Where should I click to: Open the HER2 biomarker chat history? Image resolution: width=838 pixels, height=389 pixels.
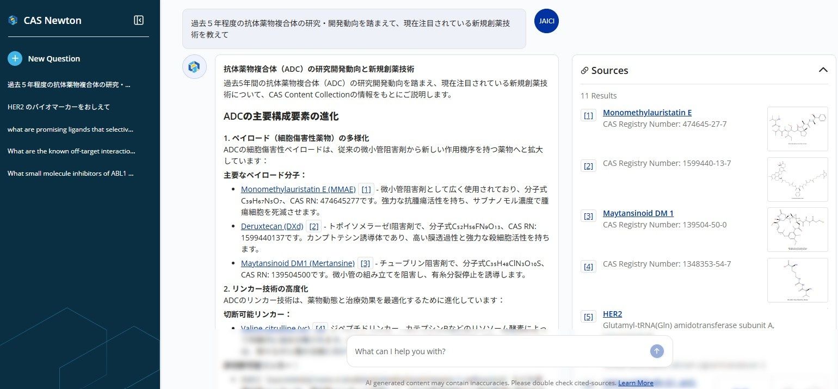(59, 107)
